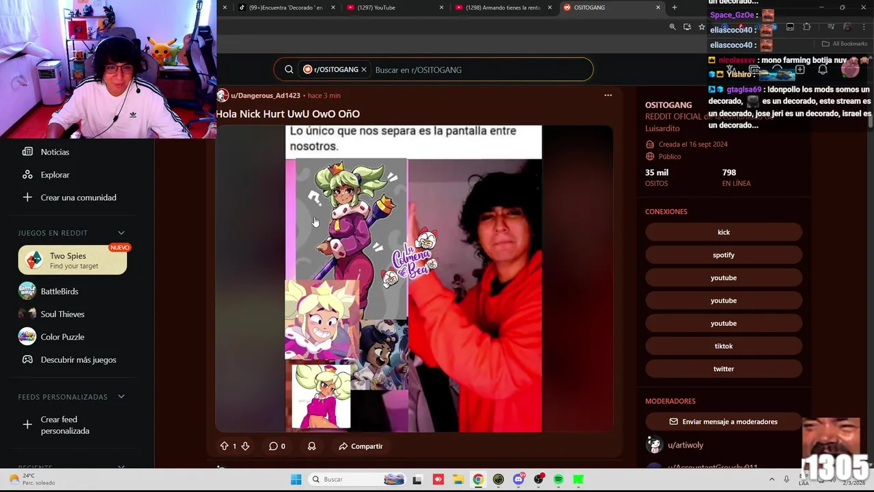
Task: Close the OSITOGANG tab
Action: (658, 8)
